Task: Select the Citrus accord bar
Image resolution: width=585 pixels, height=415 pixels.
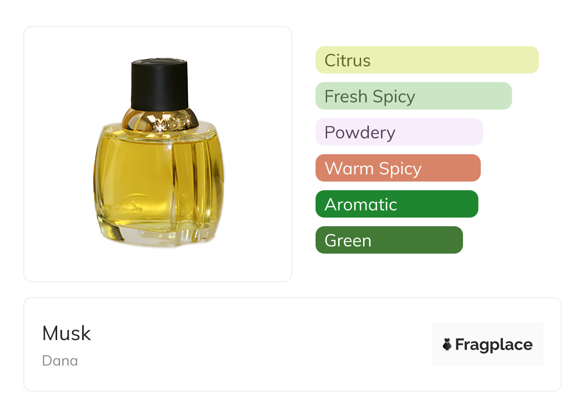Action: [427, 60]
